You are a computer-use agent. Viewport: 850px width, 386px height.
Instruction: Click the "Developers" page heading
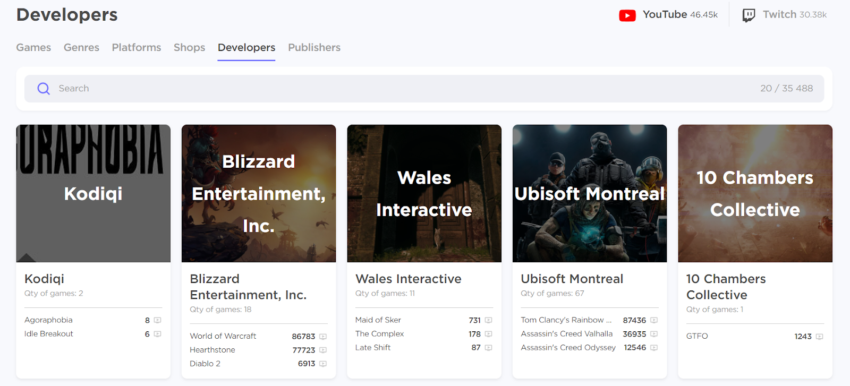[67, 15]
